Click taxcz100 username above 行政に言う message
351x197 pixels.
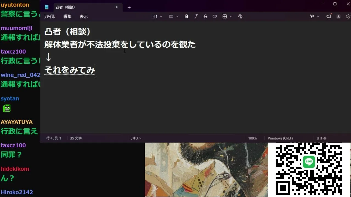coord(13,51)
